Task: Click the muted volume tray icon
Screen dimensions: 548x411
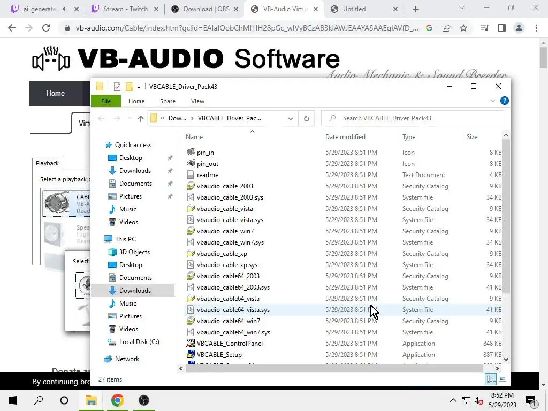Action: coord(478,400)
